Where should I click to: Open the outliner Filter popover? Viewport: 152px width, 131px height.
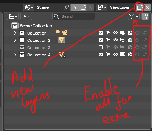(x=134, y=16)
